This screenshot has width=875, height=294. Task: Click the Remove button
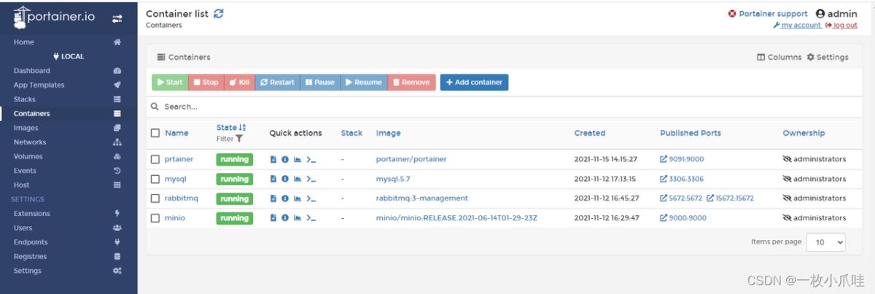coord(412,82)
